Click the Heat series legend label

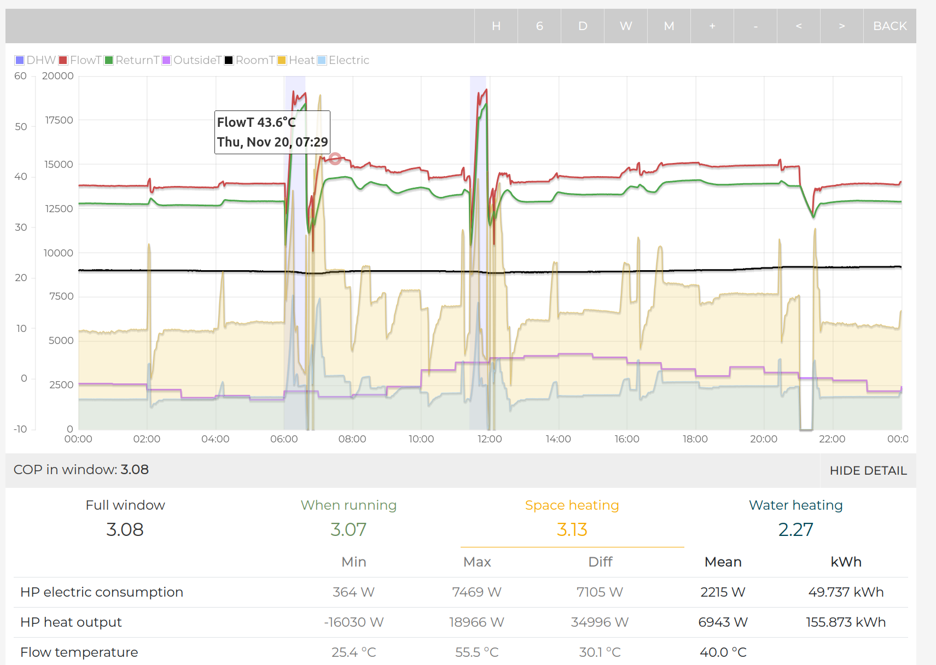point(301,60)
